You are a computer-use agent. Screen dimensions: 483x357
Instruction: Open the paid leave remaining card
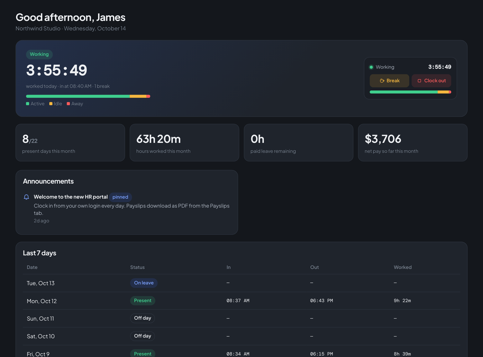click(299, 143)
